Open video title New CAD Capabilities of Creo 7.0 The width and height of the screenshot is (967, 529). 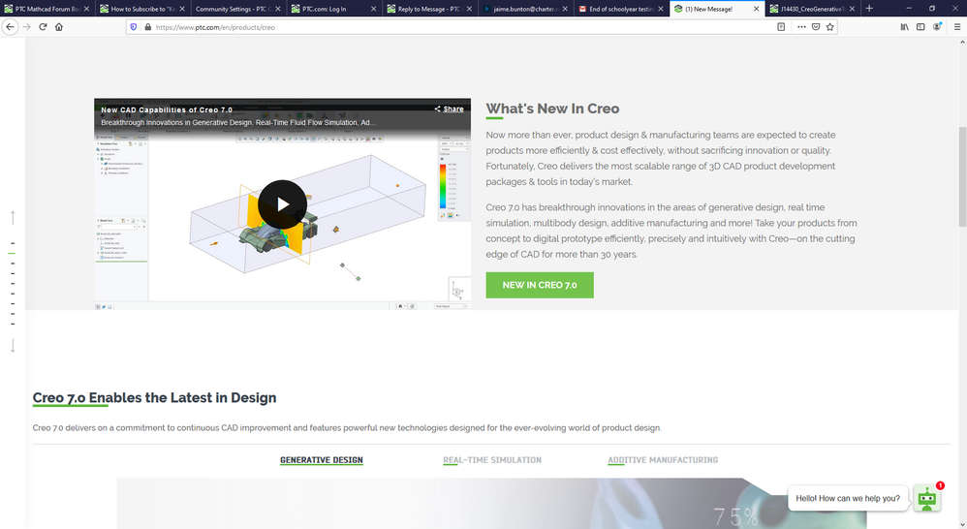(x=167, y=109)
